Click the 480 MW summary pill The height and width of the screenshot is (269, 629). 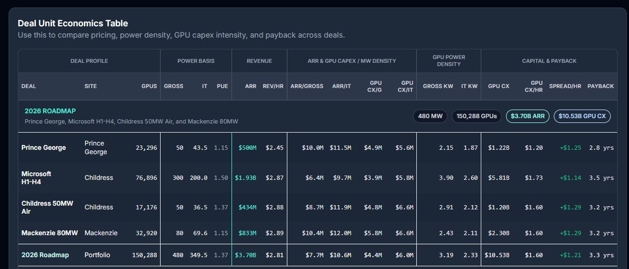tap(430, 117)
